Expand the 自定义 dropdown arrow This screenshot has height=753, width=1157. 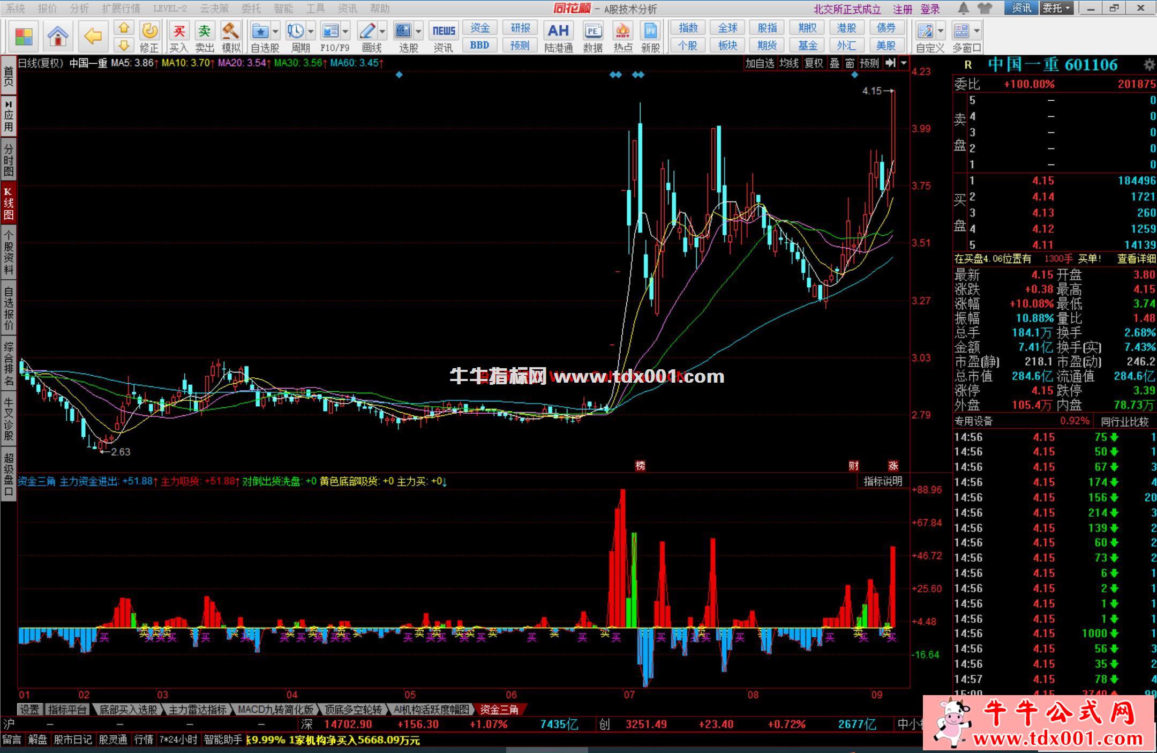(x=941, y=31)
